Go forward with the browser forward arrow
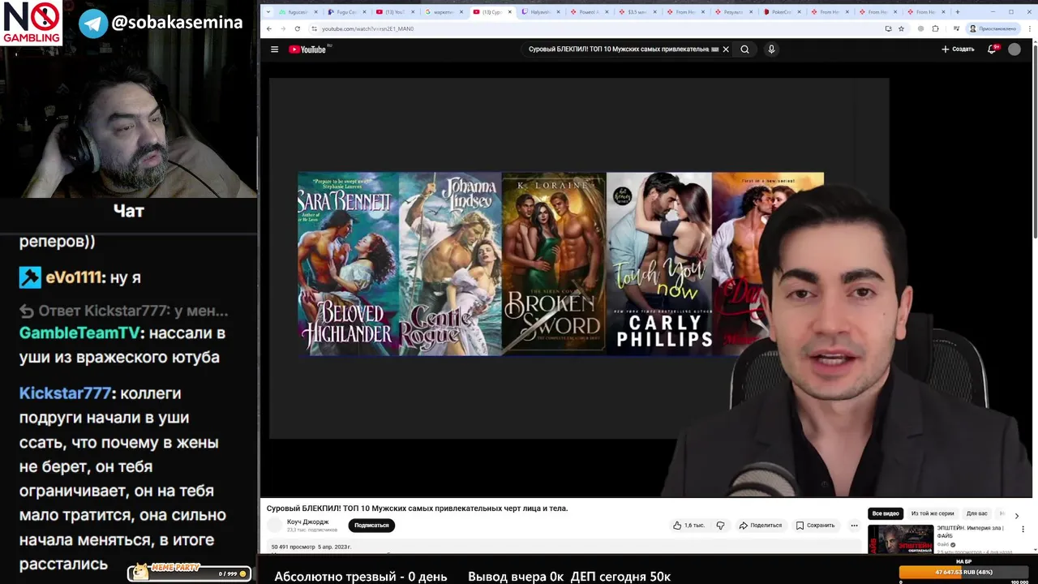This screenshot has width=1038, height=584. click(x=283, y=28)
